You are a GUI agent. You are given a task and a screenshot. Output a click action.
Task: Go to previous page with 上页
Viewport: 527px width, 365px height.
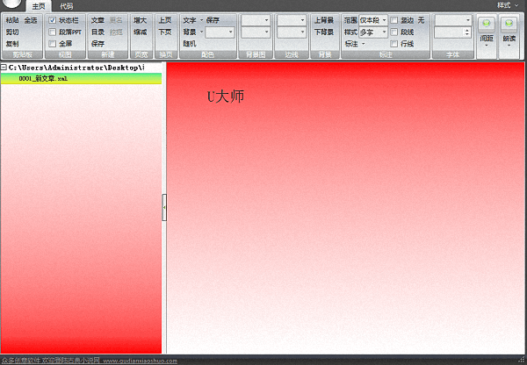(x=165, y=20)
